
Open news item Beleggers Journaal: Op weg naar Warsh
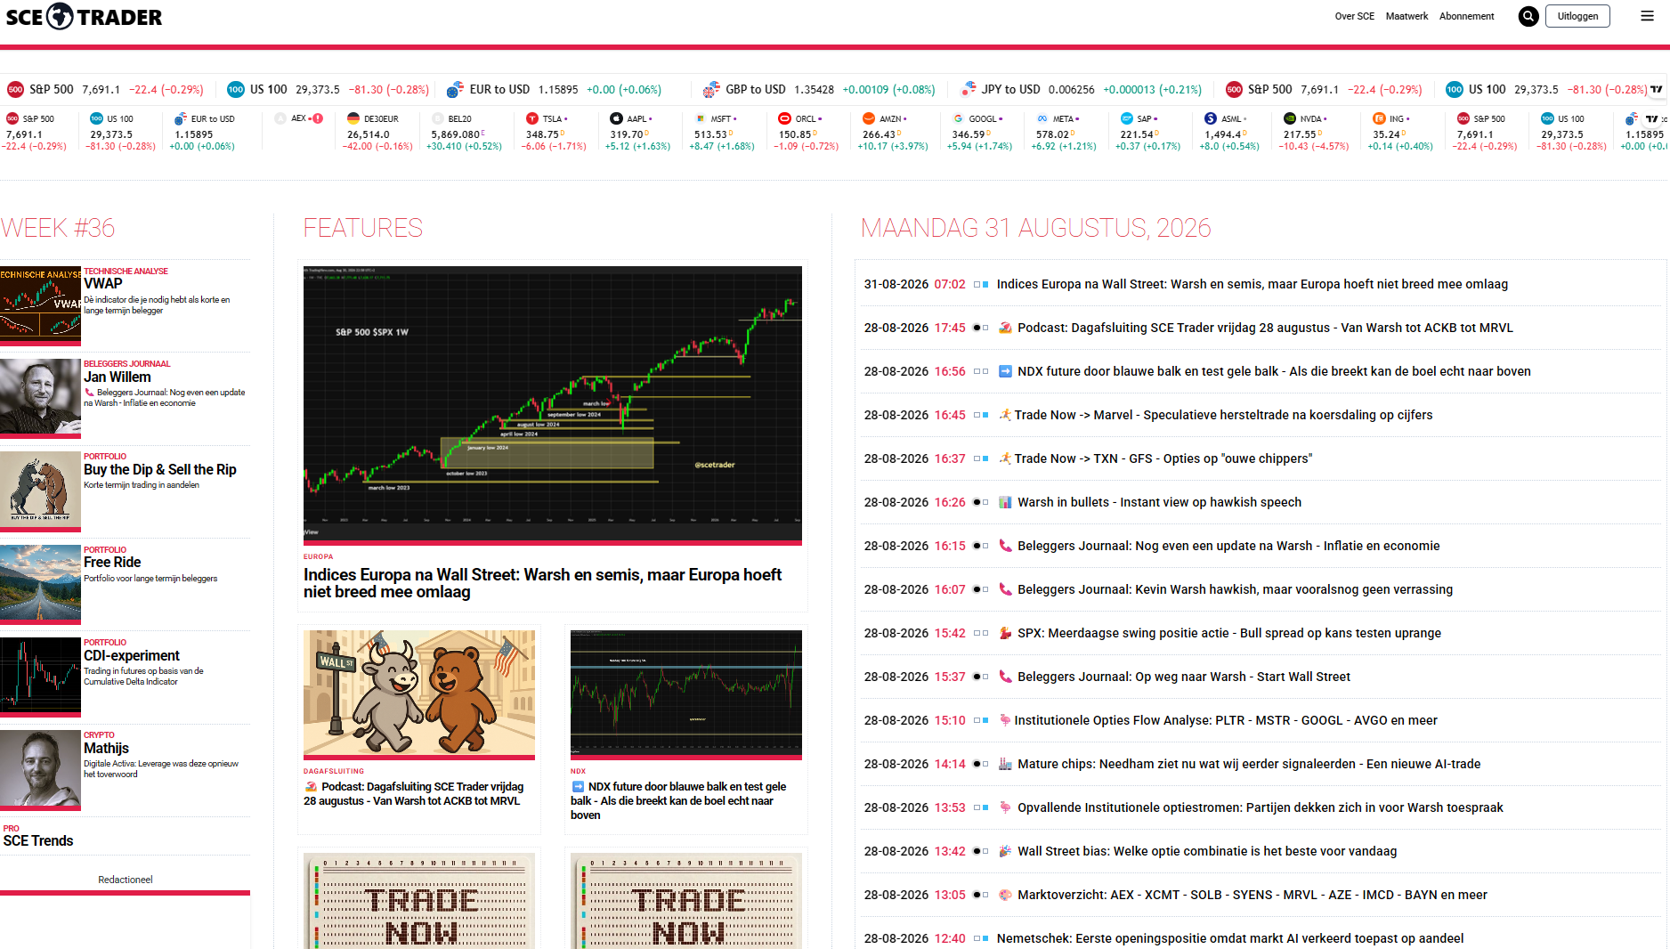[x=1184, y=677]
